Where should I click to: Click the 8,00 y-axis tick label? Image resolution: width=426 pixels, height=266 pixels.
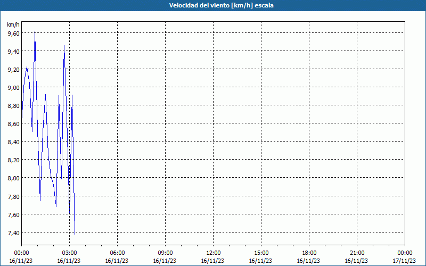point(13,178)
